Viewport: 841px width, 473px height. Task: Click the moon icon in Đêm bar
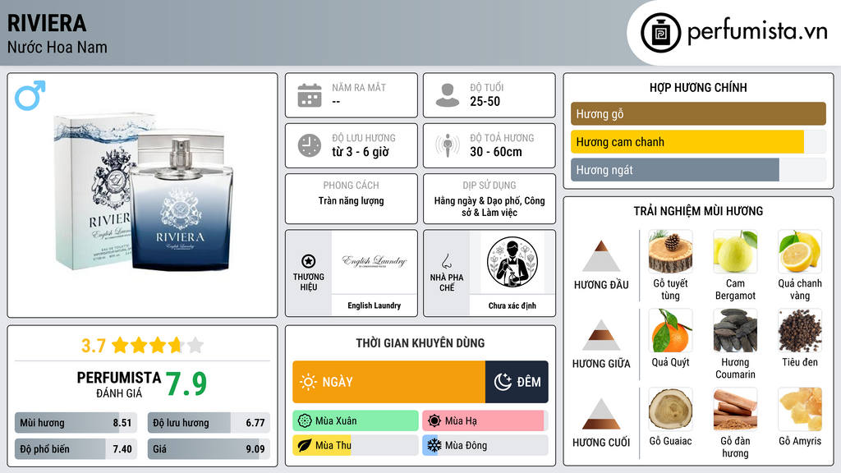click(x=503, y=382)
